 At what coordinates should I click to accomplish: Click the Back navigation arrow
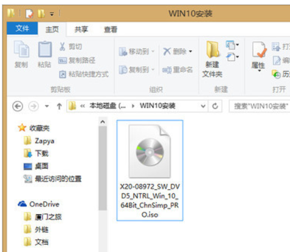click(x=18, y=106)
